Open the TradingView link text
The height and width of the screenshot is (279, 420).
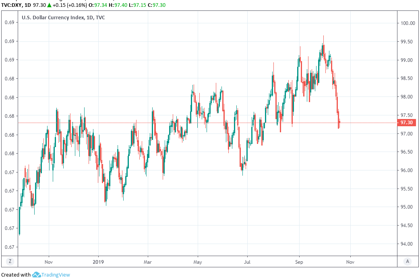pos(56,275)
